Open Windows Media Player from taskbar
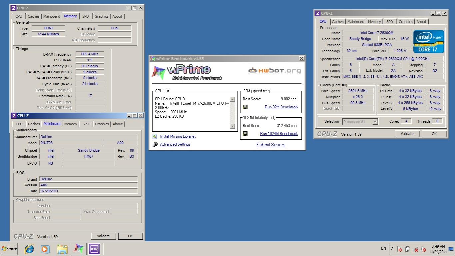 tap(45, 249)
